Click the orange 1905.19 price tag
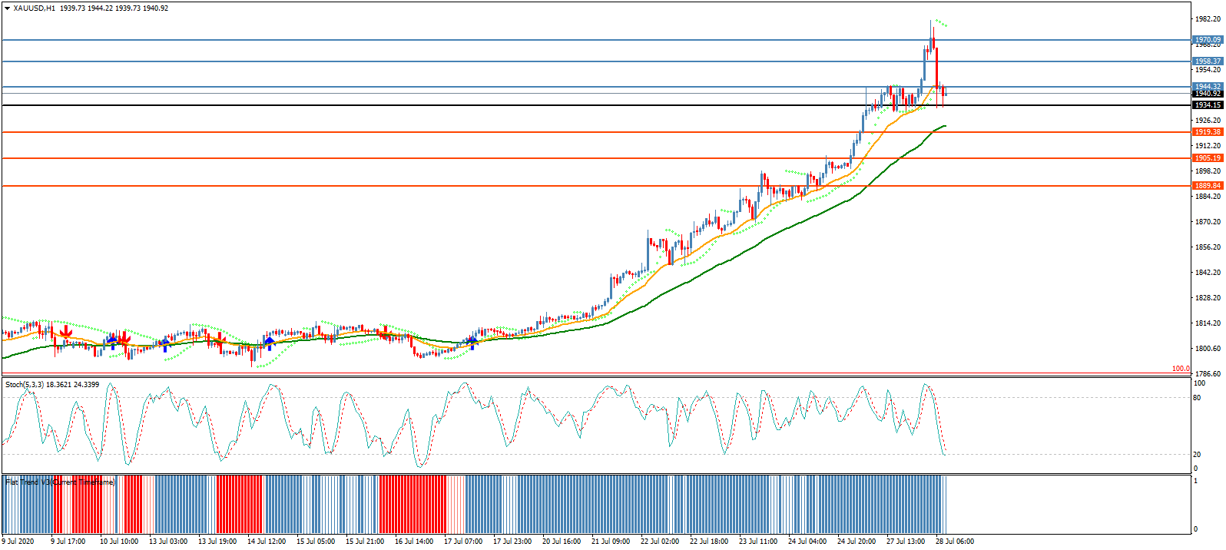The height and width of the screenshot is (550, 1226). (1207, 158)
